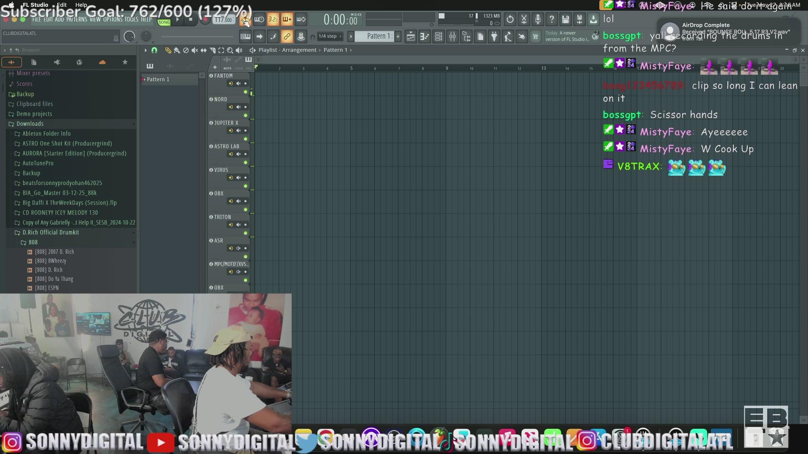Mute the VIRUS channel

(x=239, y=177)
